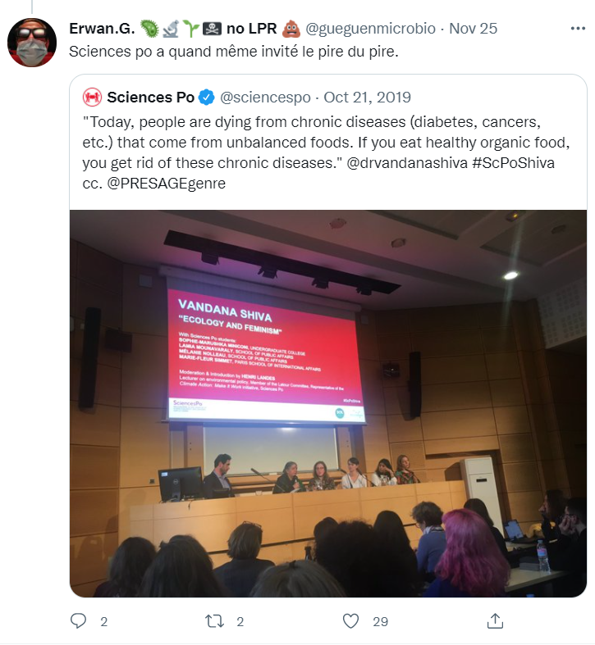The height and width of the screenshot is (645, 595).
Task: Open the share upload icon
Action: [x=495, y=620]
